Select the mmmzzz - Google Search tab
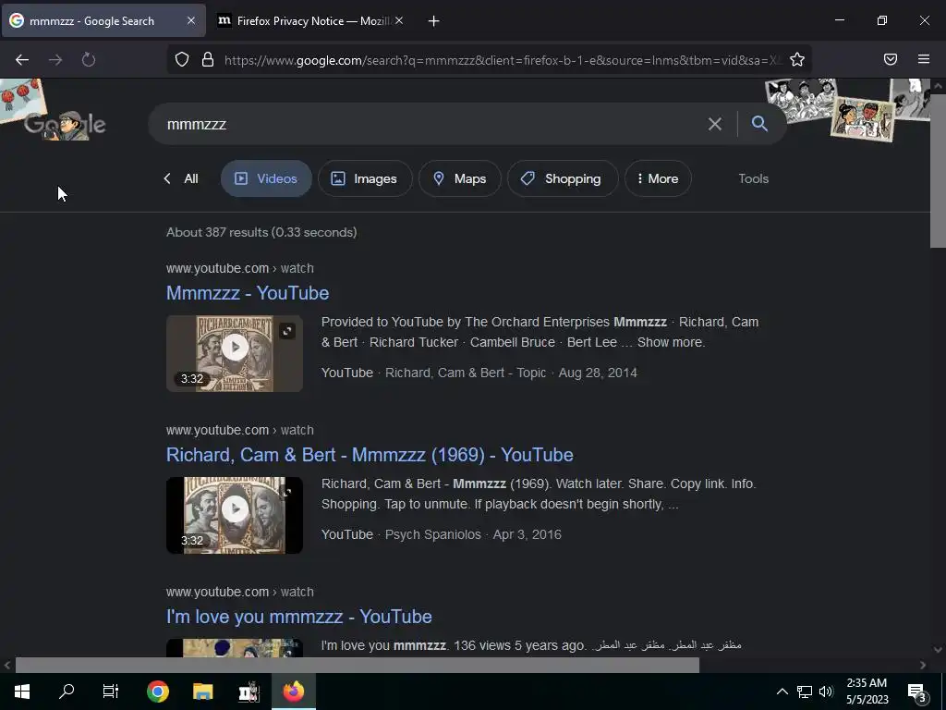Viewport: 946px width, 710px height. [104, 21]
